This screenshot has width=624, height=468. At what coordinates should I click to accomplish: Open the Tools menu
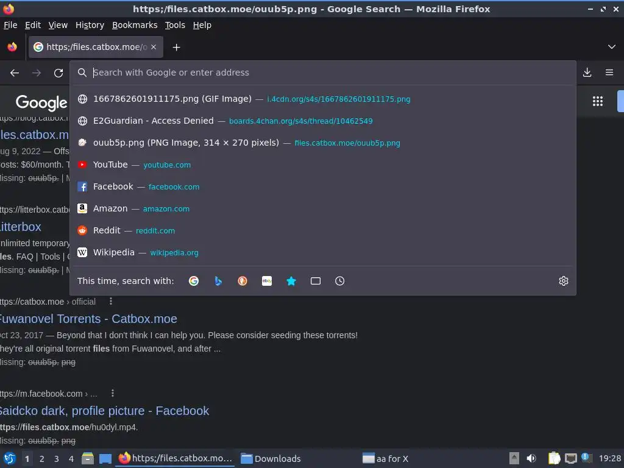click(175, 25)
